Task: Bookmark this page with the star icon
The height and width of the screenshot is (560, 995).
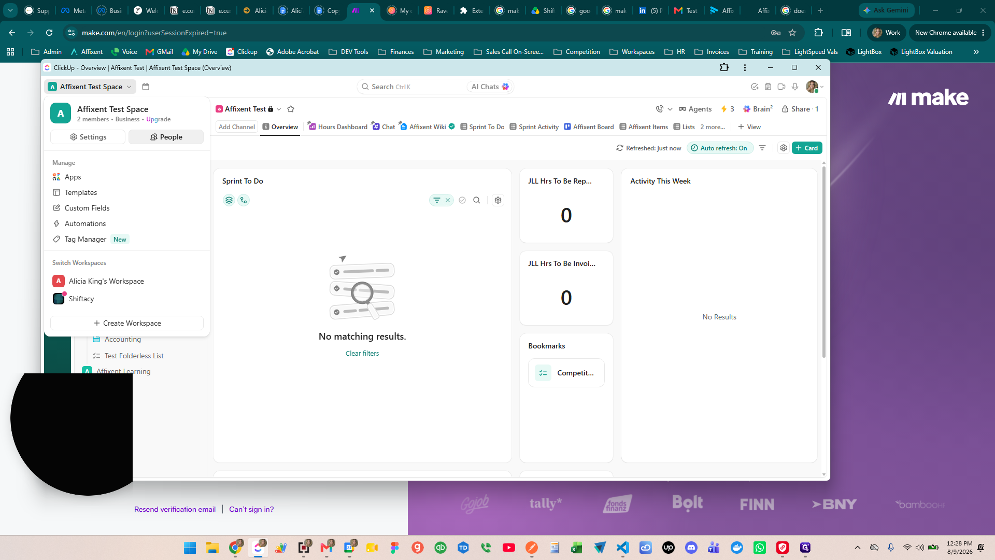Action: coord(792,33)
